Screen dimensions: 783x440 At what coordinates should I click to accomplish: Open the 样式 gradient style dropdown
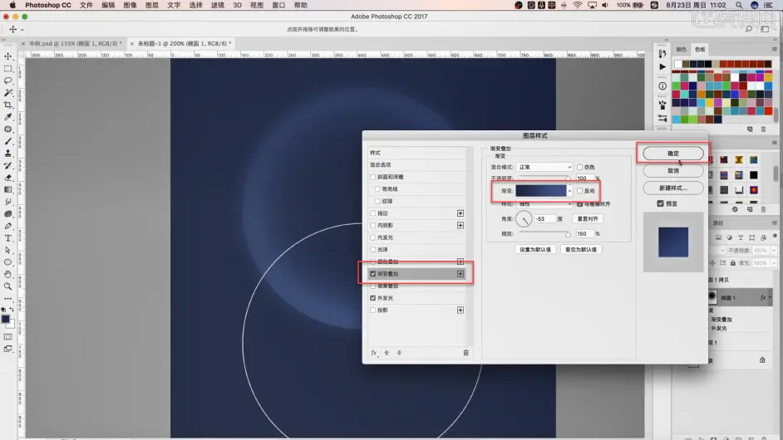point(544,204)
